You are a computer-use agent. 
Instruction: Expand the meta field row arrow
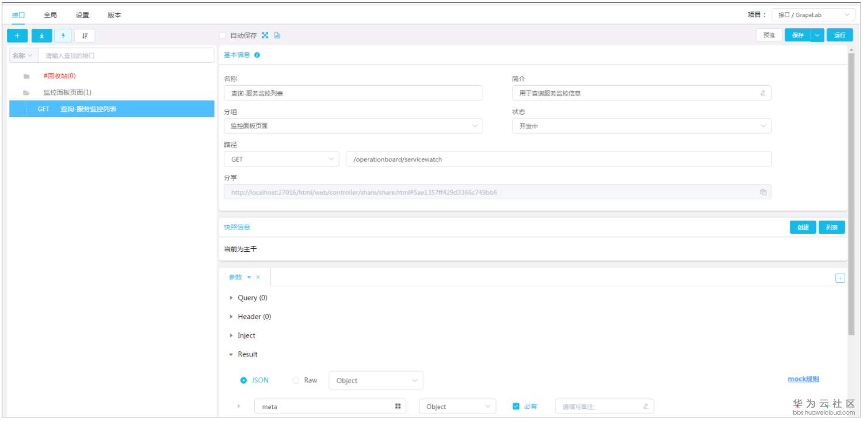click(x=239, y=407)
